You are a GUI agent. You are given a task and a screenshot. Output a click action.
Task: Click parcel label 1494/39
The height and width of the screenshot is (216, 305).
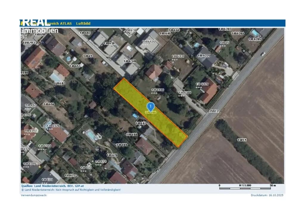pyautogui.click(x=131, y=30)
